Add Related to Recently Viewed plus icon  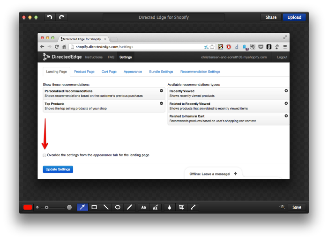click(286, 103)
